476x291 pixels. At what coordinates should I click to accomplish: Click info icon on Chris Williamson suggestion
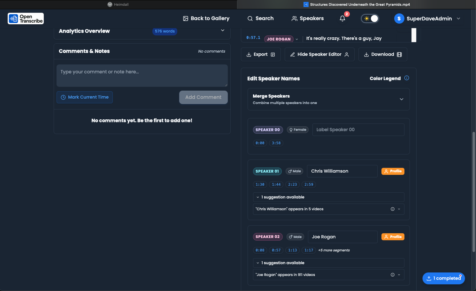[x=393, y=209]
